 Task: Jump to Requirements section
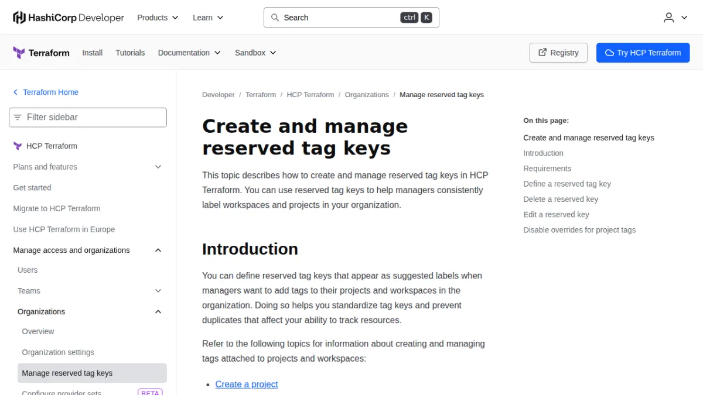point(547,169)
